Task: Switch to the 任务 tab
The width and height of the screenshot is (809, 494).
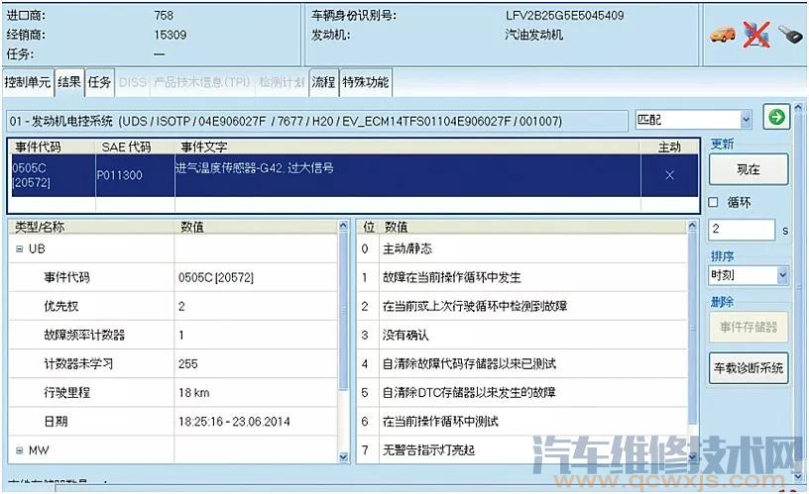Action: tap(99, 82)
